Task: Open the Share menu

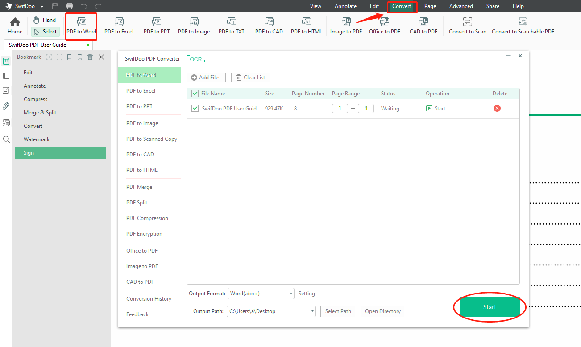Action: (493, 6)
